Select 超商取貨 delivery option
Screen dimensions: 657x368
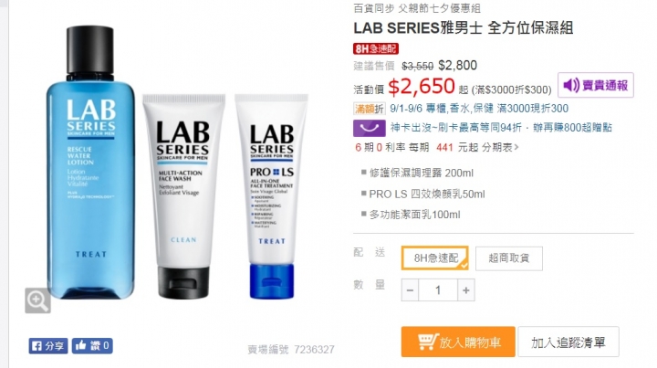pyautogui.click(x=508, y=258)
